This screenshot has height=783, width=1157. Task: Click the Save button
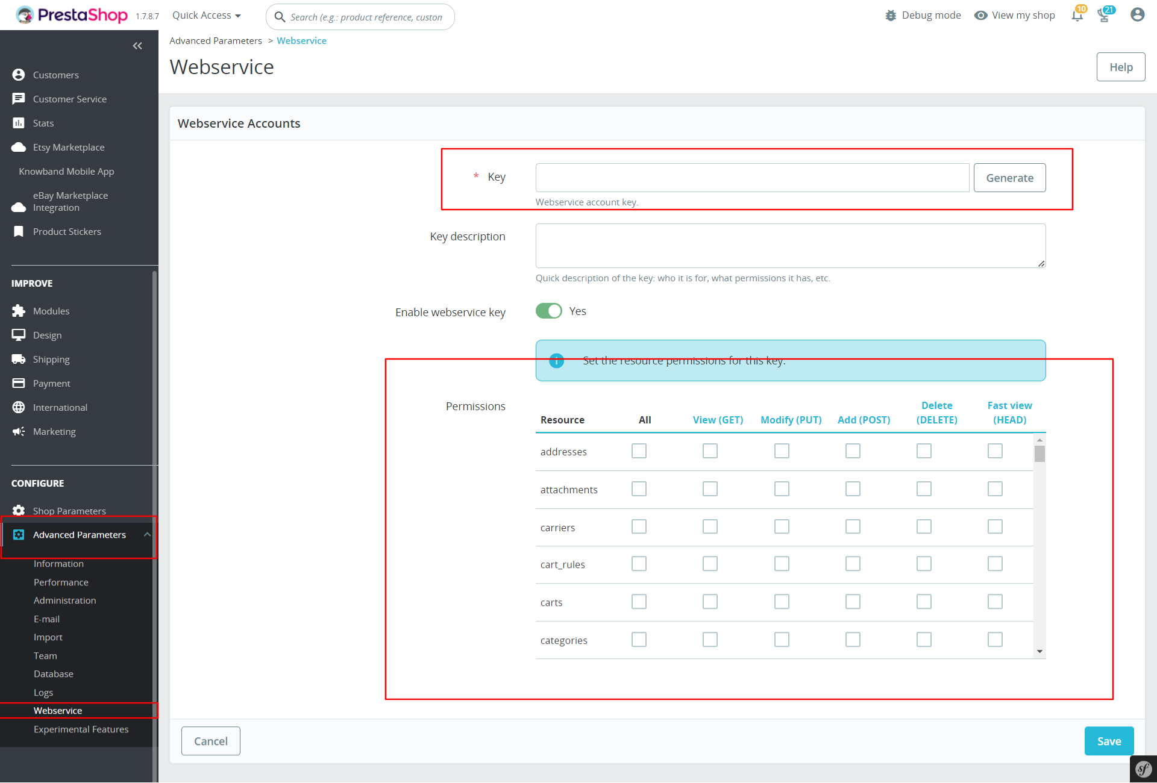1109,741
